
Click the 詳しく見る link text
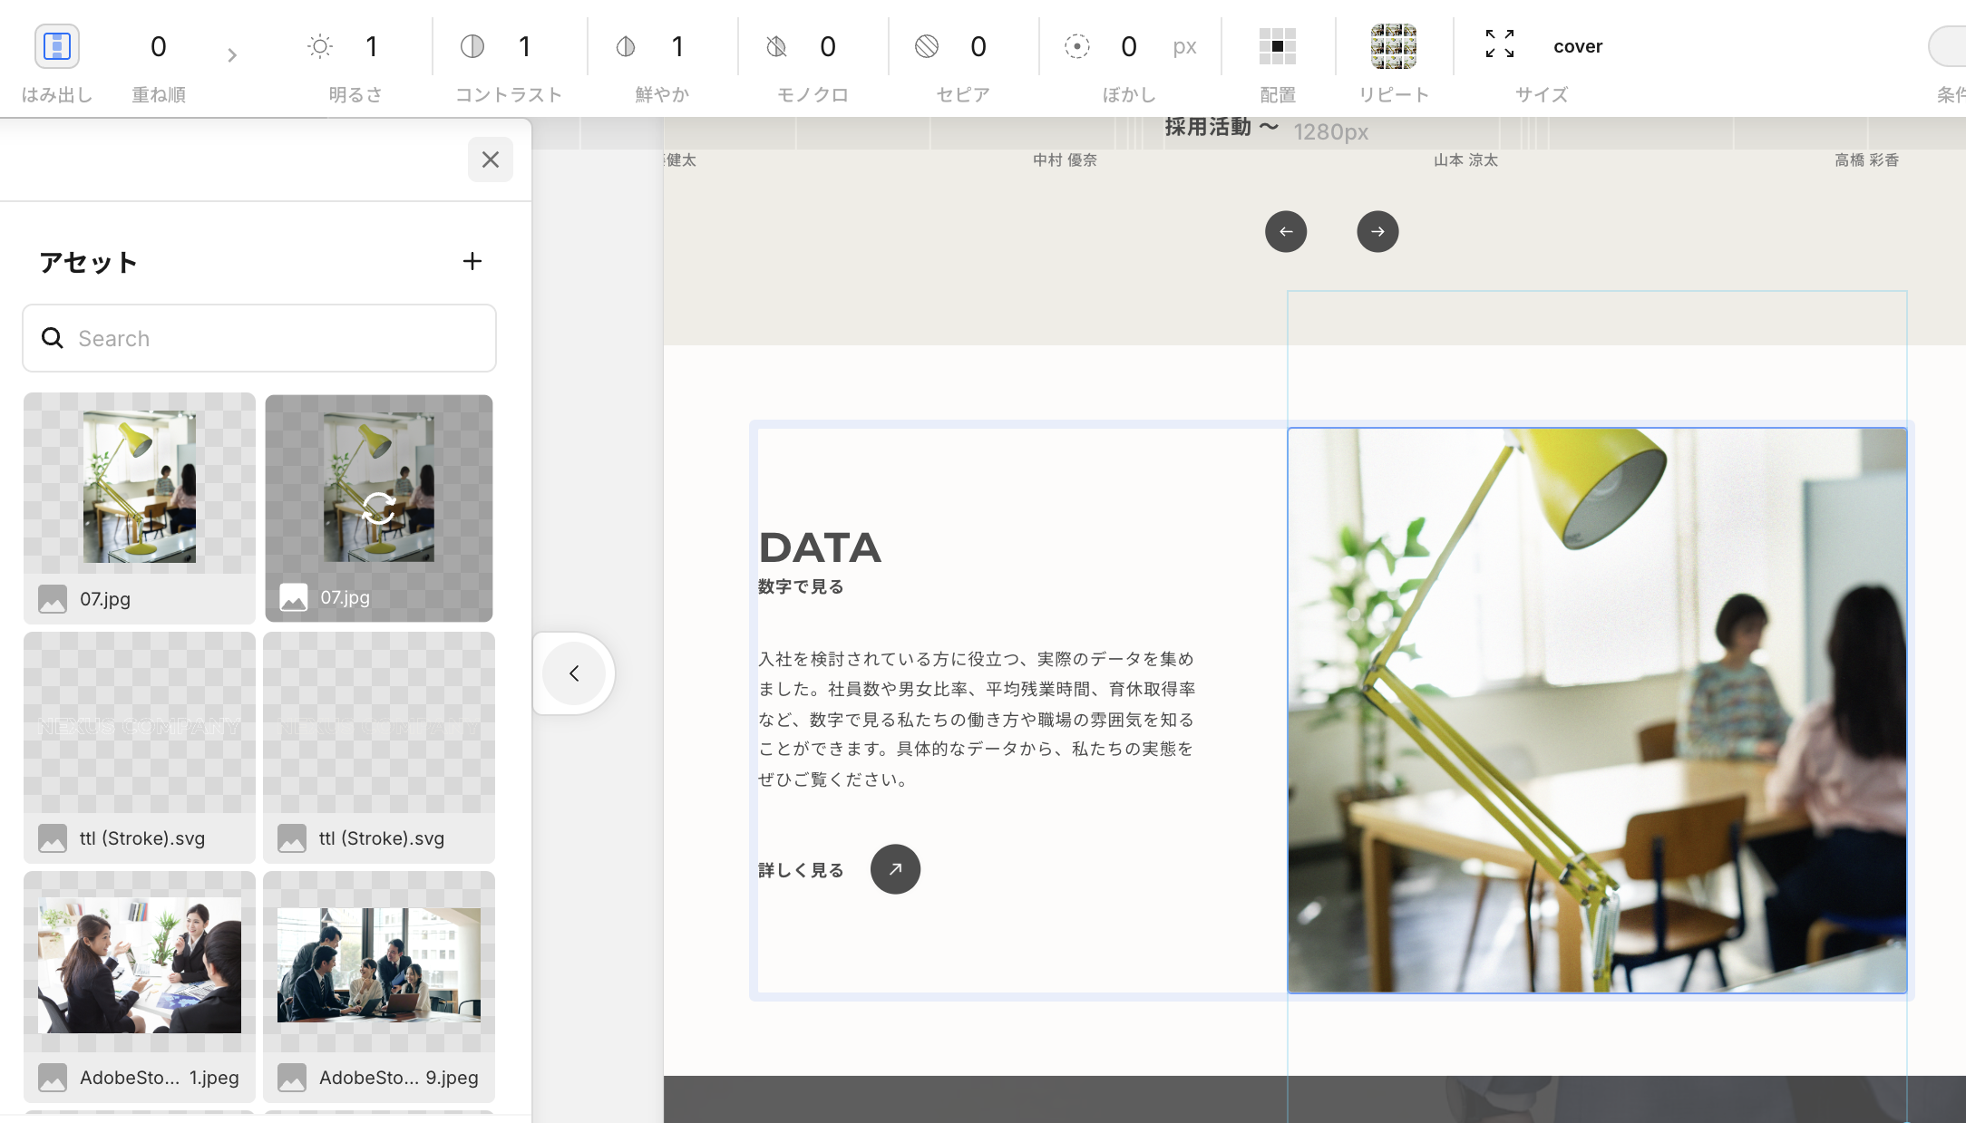pos(801,870)
